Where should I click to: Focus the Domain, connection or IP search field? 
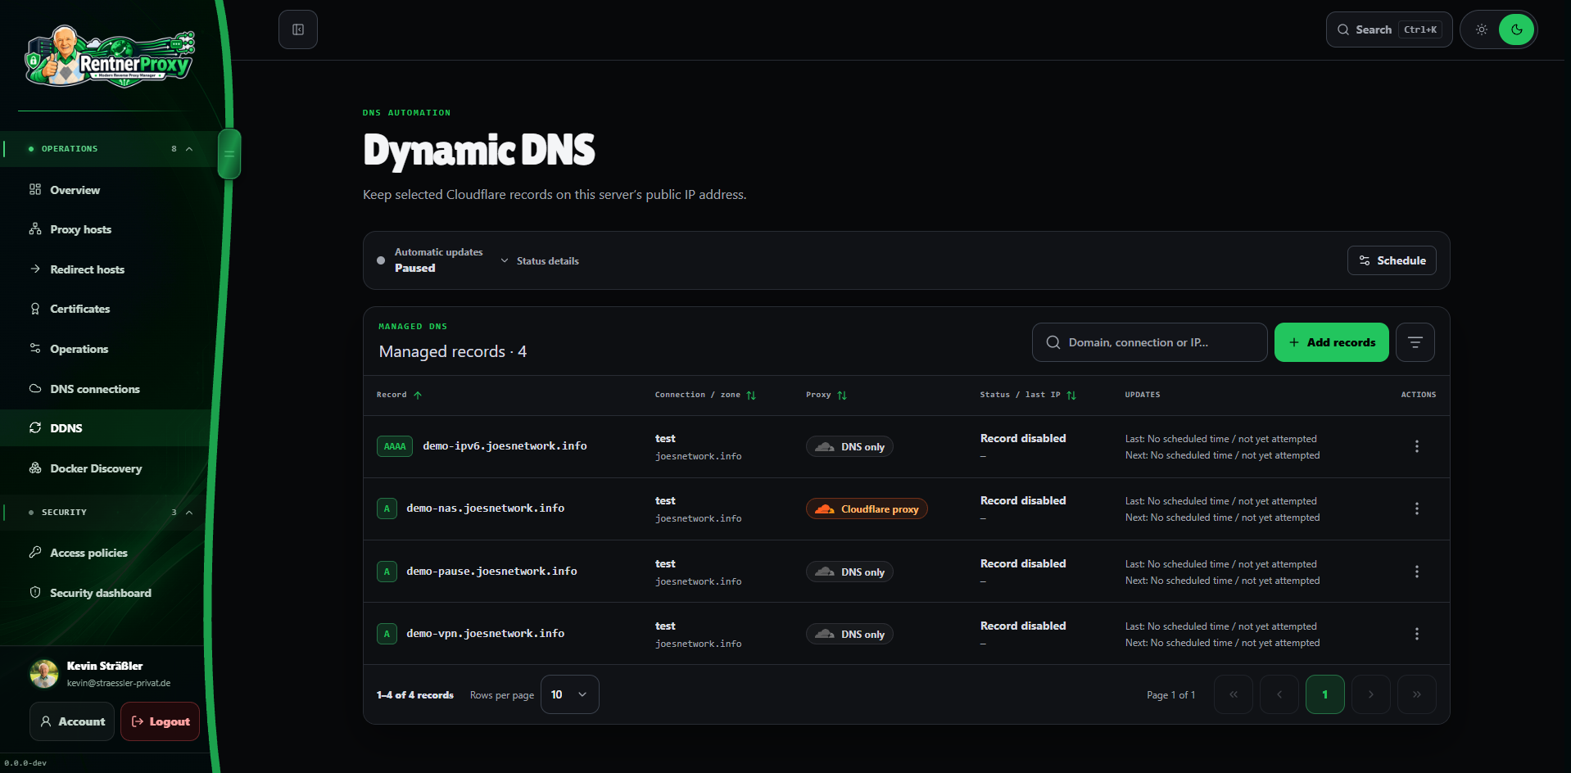tap(1150, 342)
